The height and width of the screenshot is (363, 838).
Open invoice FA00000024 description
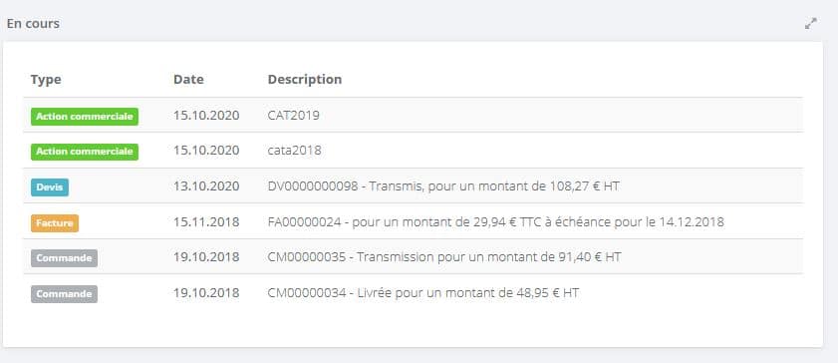coord(496,221)
